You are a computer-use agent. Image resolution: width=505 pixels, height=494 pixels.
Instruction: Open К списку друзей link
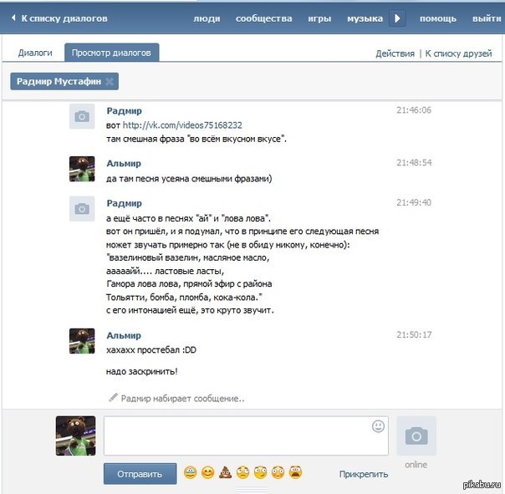click(459, 53)
